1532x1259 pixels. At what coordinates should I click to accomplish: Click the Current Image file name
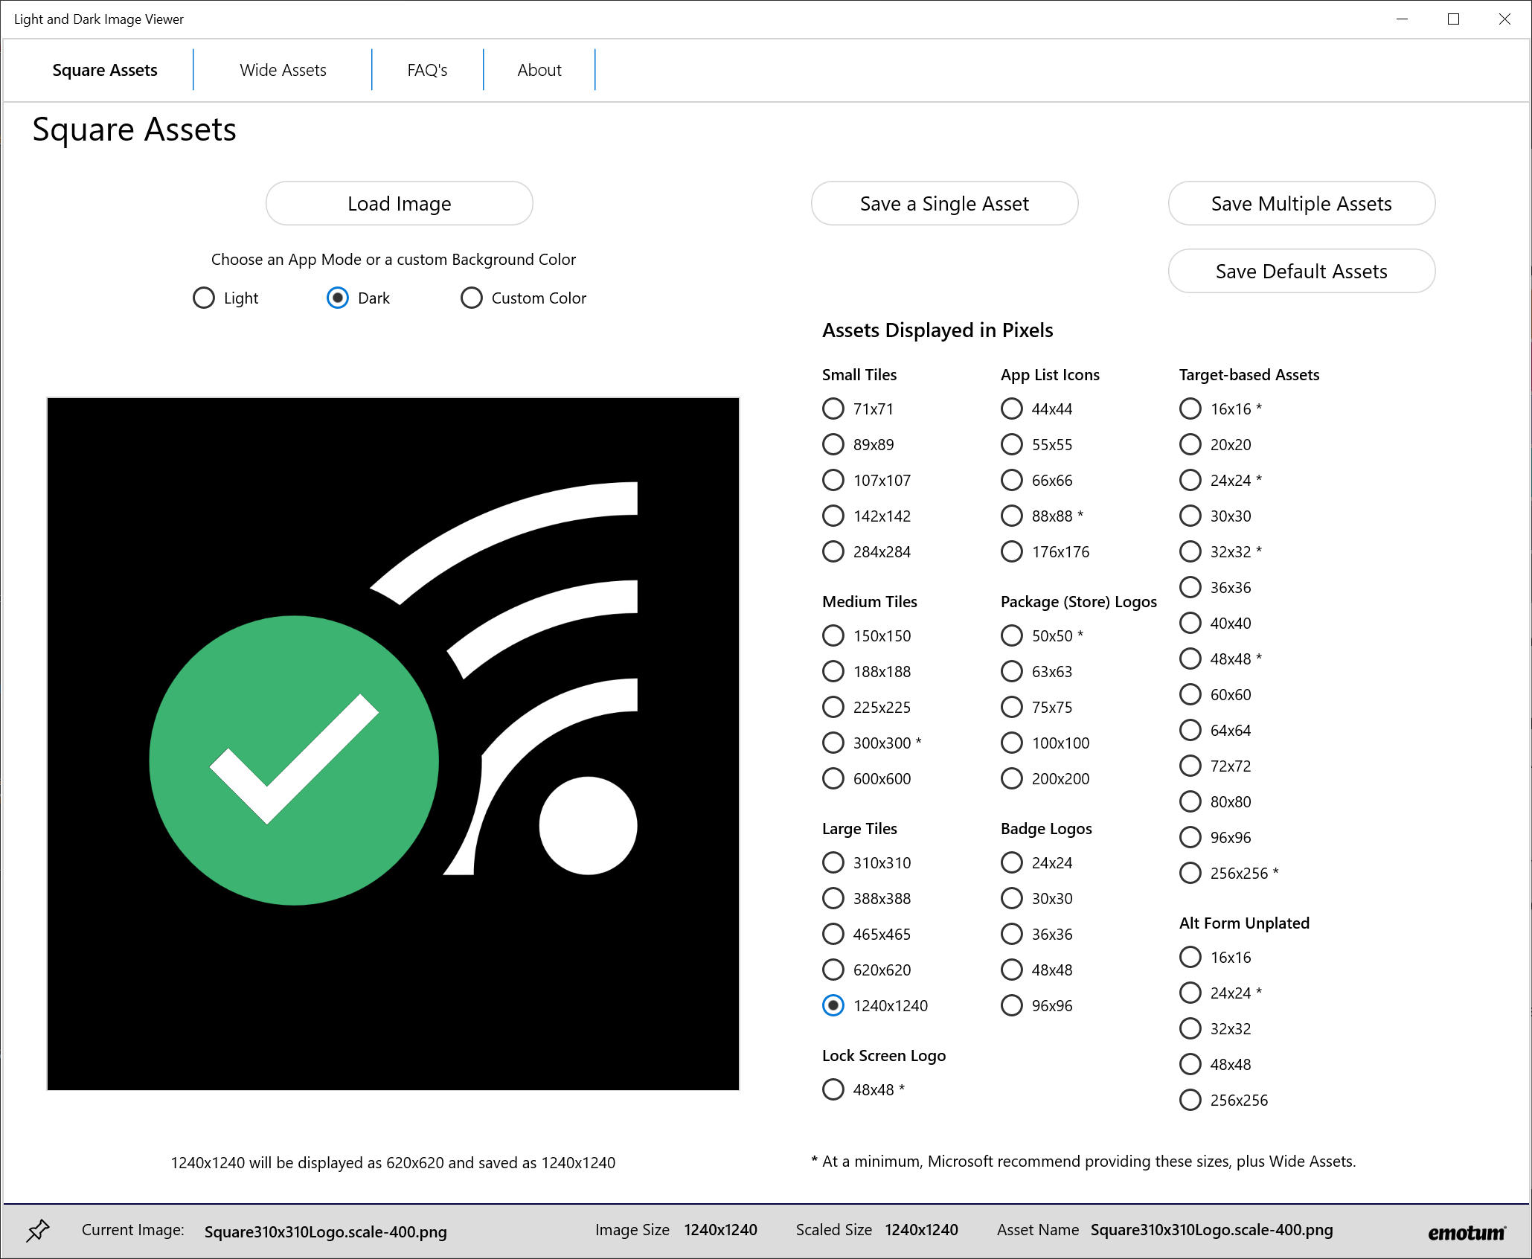[325, 1231]
